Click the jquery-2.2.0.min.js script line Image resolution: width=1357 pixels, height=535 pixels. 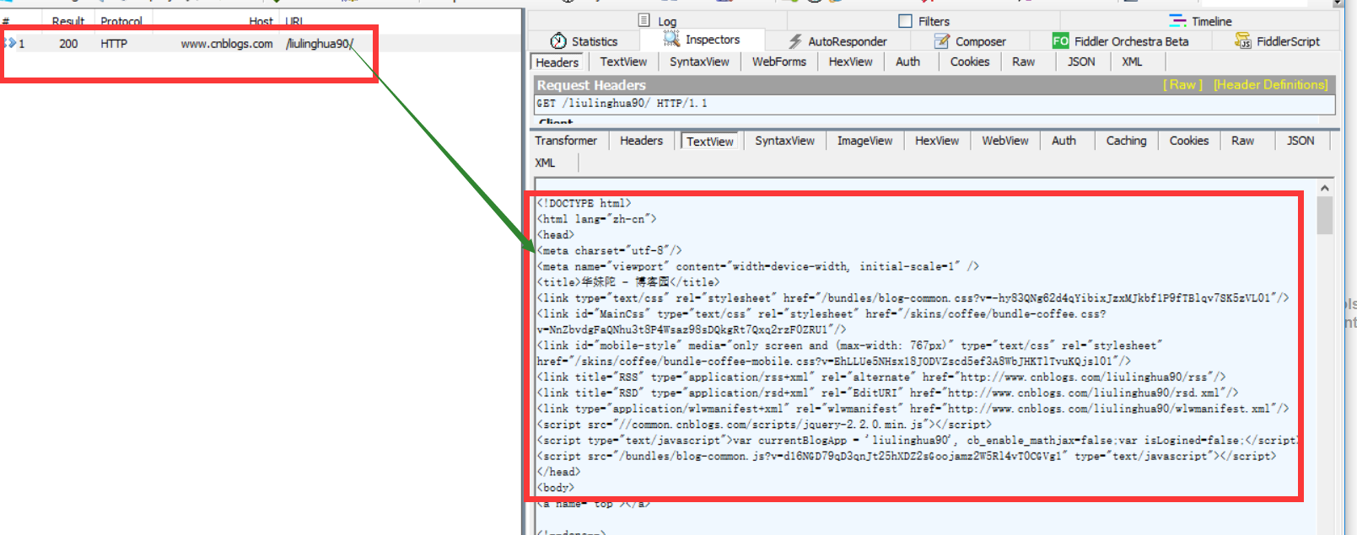(764, 425)
